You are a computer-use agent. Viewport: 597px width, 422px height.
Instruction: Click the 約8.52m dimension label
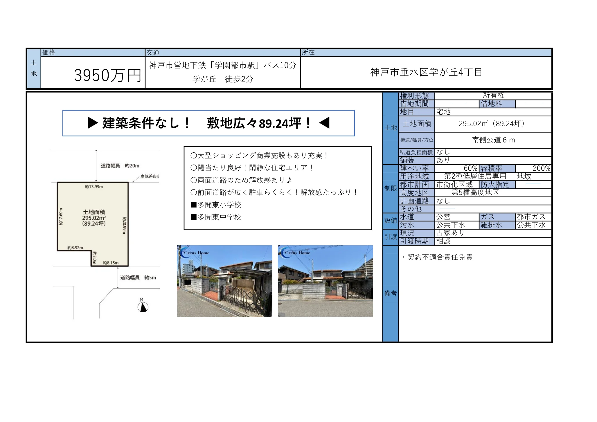click(75, 248)
